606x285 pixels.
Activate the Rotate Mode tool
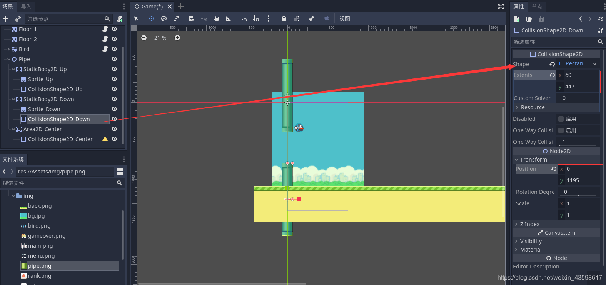(x=164, y=18)
